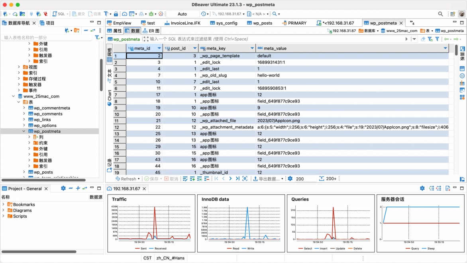Collapse the www_25mac_com database node
The width and height of the screenshot is (467, 263).
14,96
